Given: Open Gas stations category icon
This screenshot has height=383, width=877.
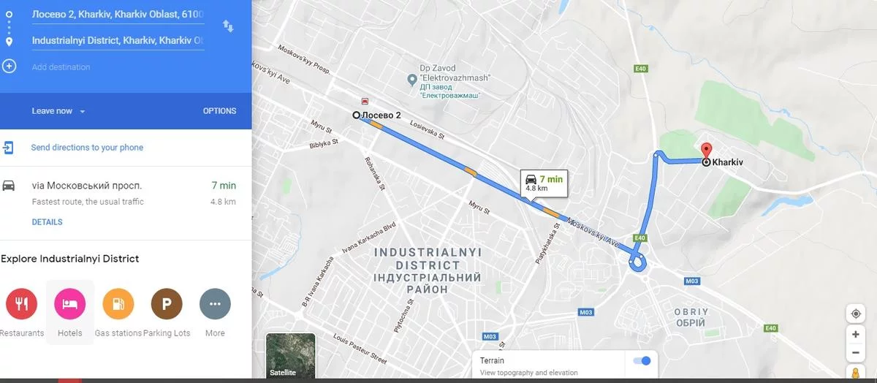Looking at the screenshot, I should coord(118,304).
